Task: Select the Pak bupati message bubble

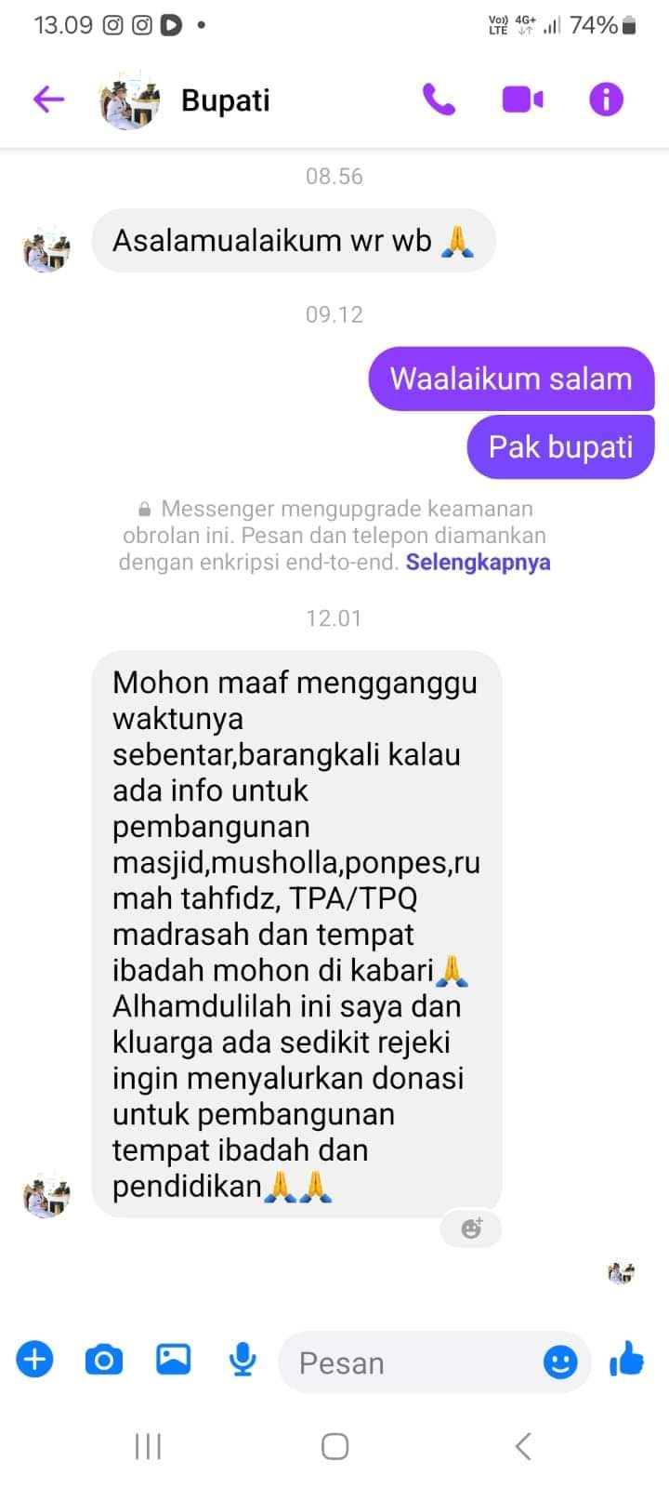Action: [561, 446]
